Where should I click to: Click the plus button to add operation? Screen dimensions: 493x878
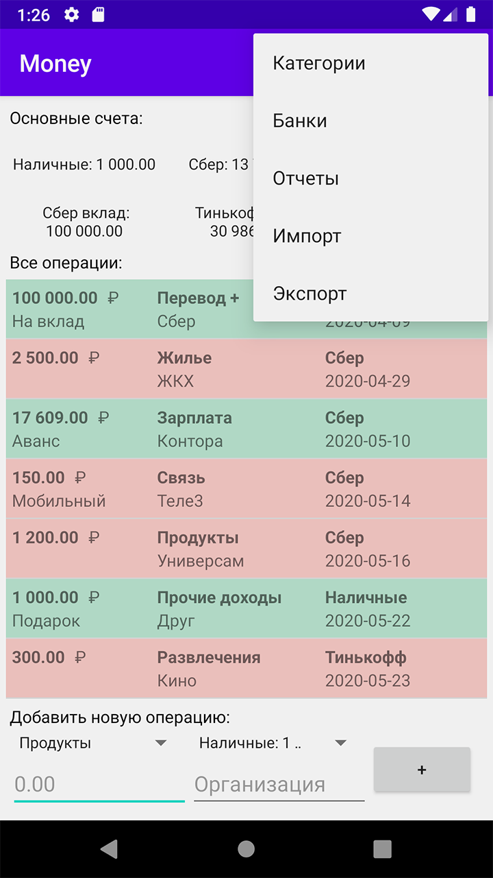pyautogui.click(x=422, y=770)
